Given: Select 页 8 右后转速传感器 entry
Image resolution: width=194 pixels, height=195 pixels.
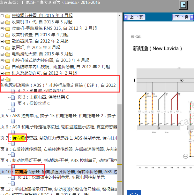Looking at the screenshot, I should pyautogui.click(x=61, y=149).
